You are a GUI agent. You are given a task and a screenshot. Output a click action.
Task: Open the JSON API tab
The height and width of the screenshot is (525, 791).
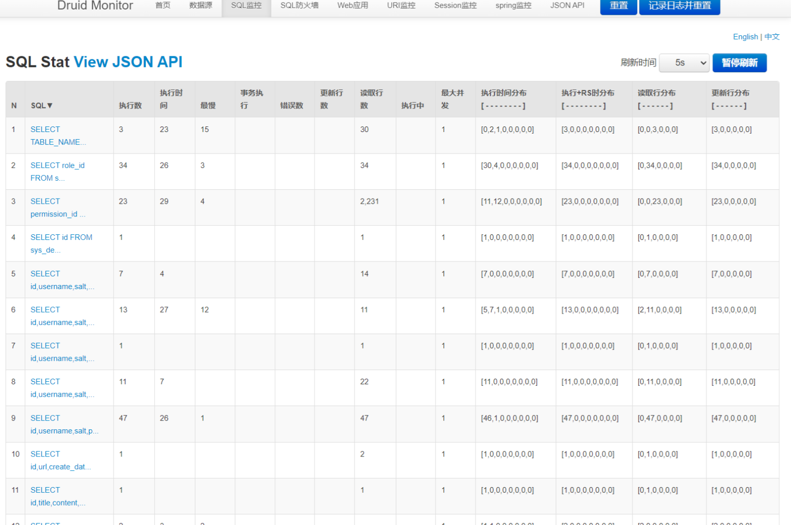pyautogui.click(x=567, y=6)
